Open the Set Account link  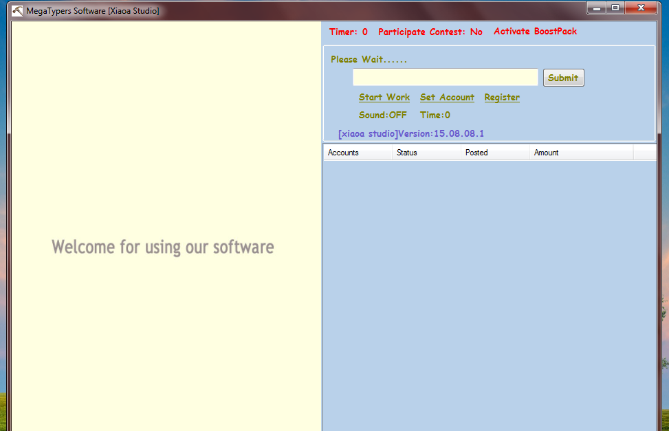pos(447,98)
